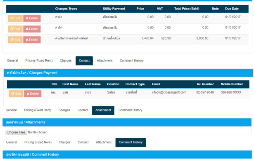254x159 pixels.
Task: Click Choose Files button for attachments
Action: [x=17, y=132]
